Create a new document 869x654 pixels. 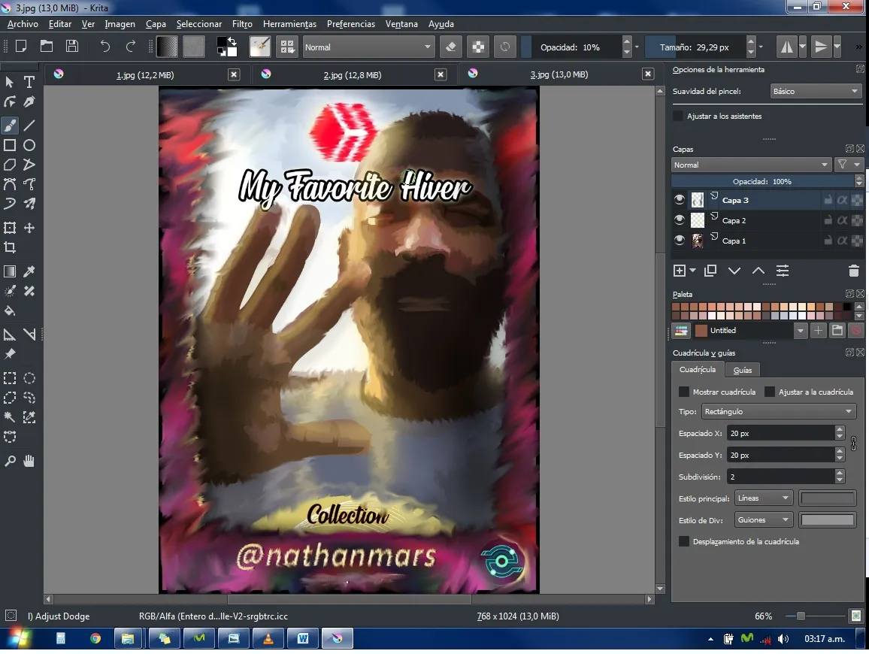pos(21,46)
